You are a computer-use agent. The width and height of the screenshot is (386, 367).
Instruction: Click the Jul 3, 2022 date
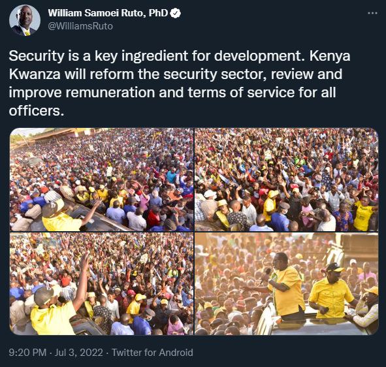pyautogui.click(x=78, y=353)
